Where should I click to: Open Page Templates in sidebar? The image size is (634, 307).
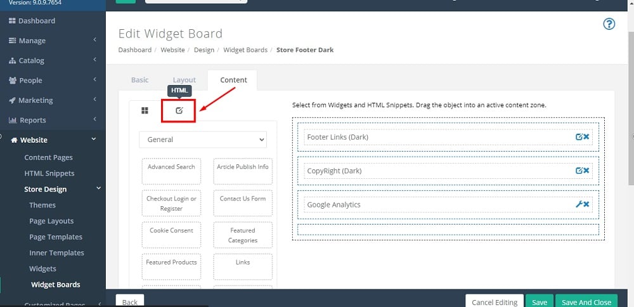click(x=56, y=237)
